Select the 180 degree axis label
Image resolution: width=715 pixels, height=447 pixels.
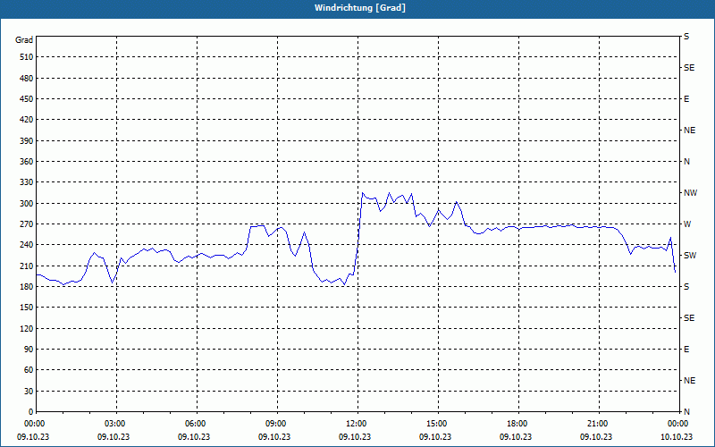(x=27, y=287)
